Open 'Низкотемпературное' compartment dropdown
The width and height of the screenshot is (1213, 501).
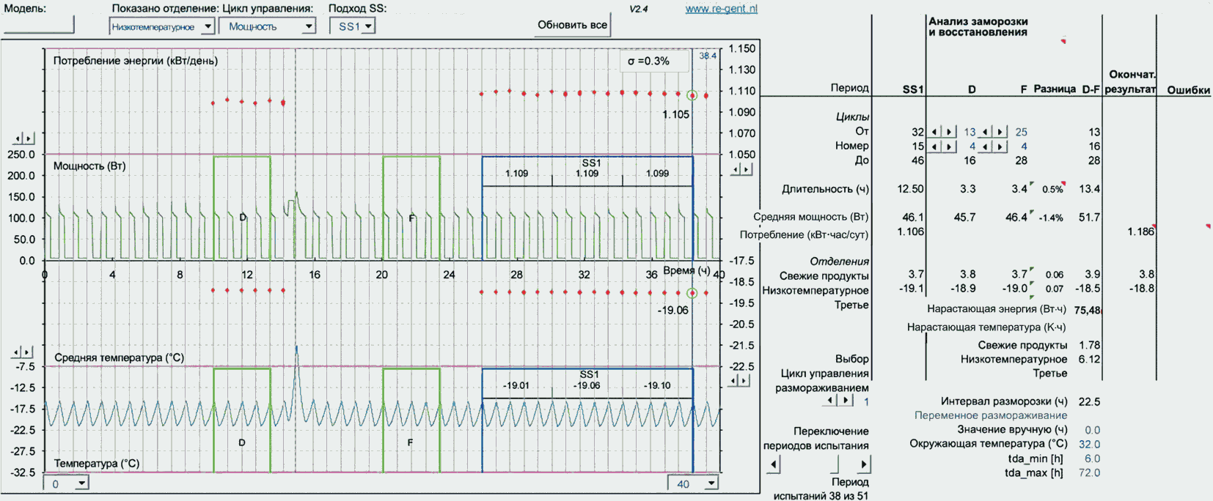pyautogui.click(x=208, y=26)
